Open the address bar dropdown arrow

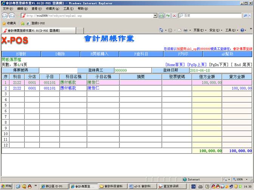155,15
